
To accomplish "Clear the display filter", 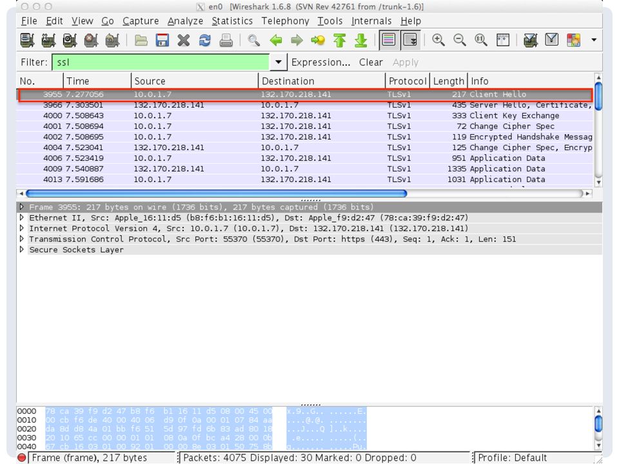I will 371,63.
